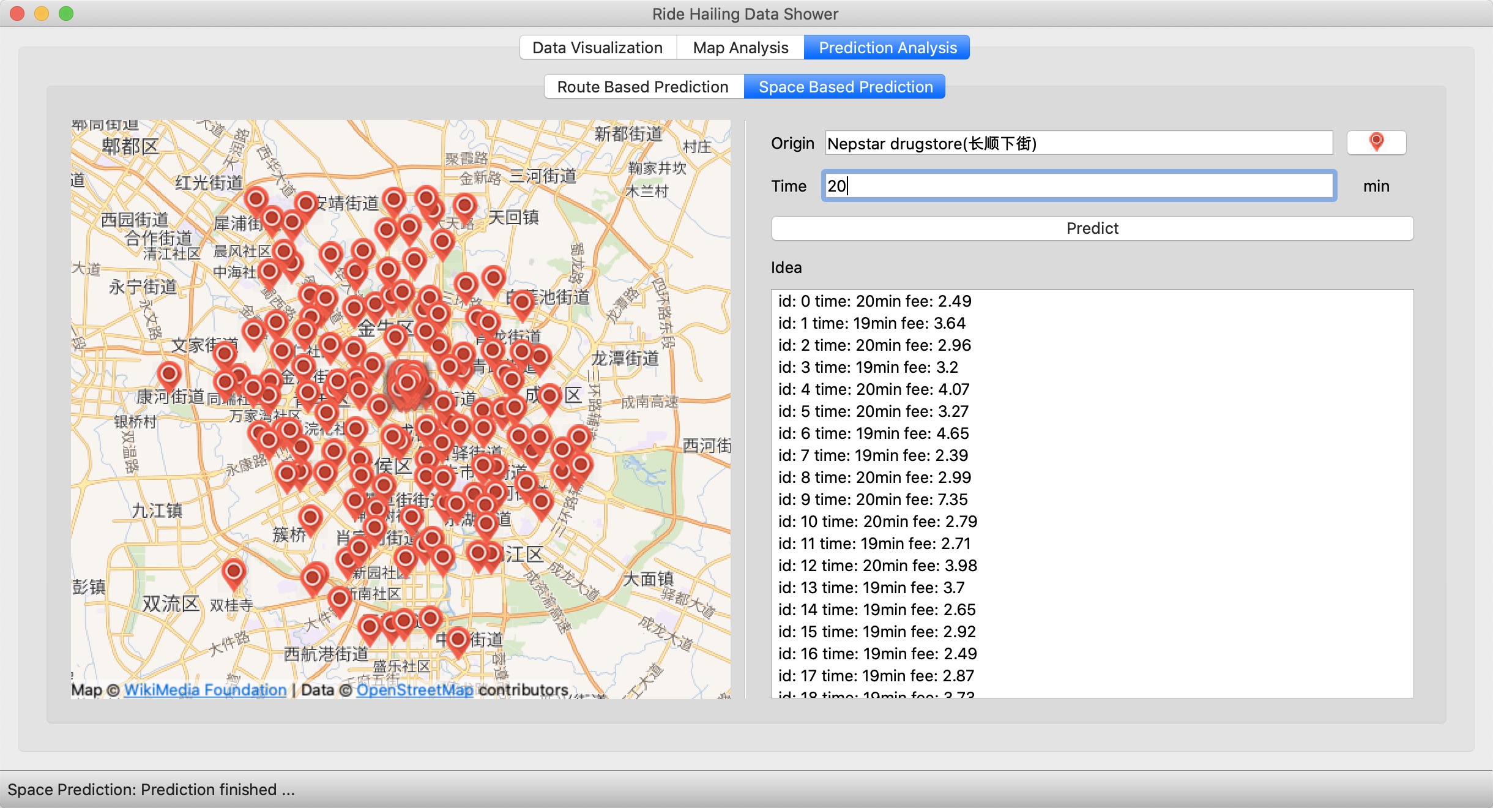
Task: Focus the Time input field
Action: (1078, 186)
